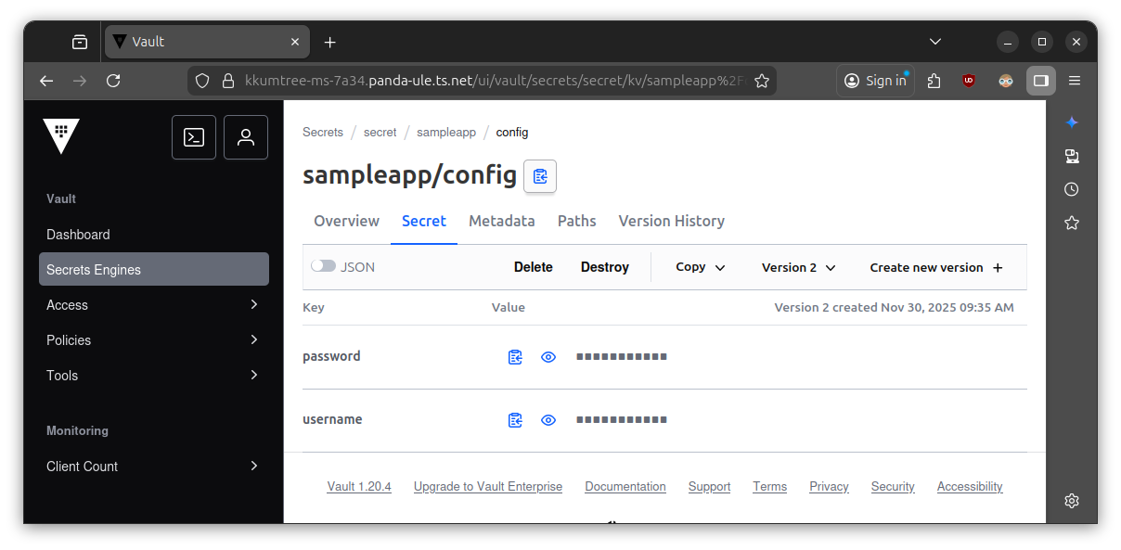Viewport: 1121px width, 550px height.
Task: Reveal the masked username value
Action: [x=548, y=420]
